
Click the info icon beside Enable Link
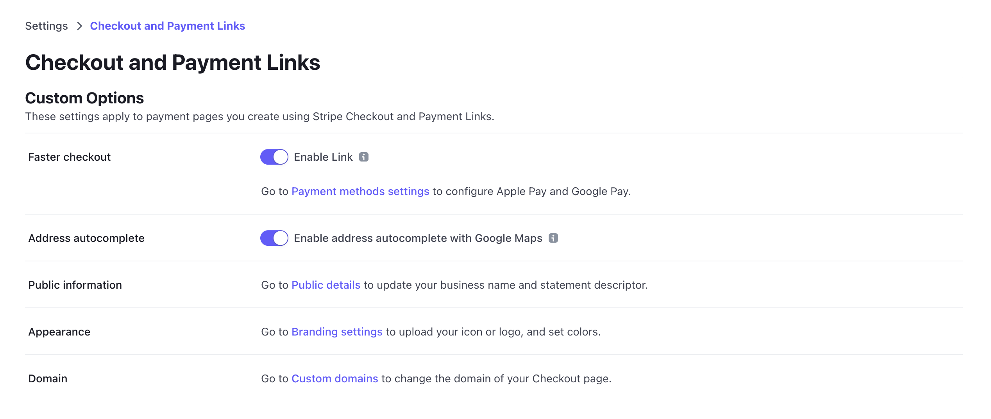364,157
